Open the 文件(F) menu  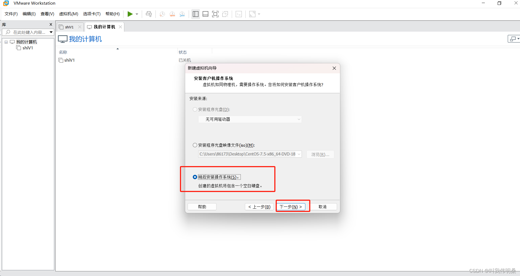tap(11, 14)
